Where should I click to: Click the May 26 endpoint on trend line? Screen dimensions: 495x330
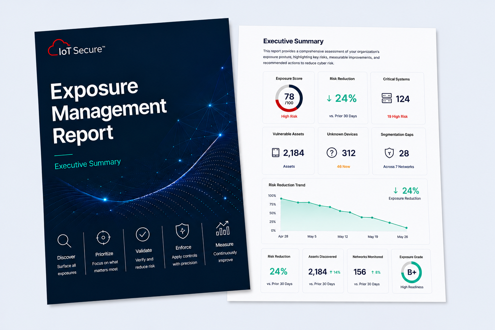tap(406, 228)
